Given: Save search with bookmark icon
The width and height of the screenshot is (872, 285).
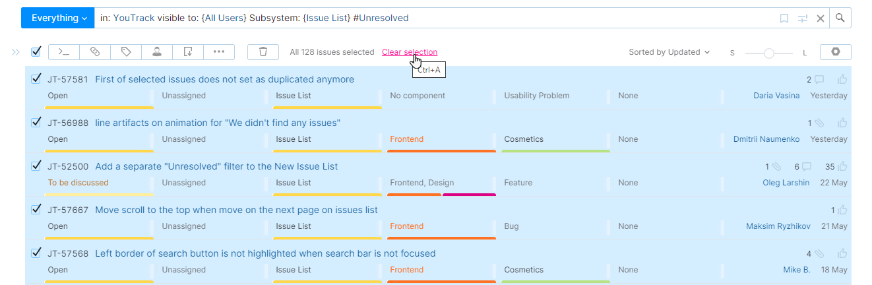Looking at the screenshot, I should [x=784, y=18].
